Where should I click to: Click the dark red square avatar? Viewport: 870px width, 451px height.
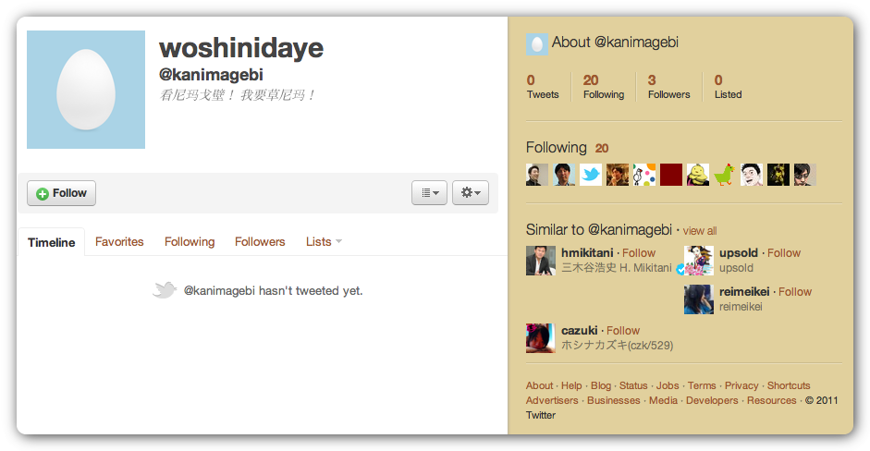(671, 175)
